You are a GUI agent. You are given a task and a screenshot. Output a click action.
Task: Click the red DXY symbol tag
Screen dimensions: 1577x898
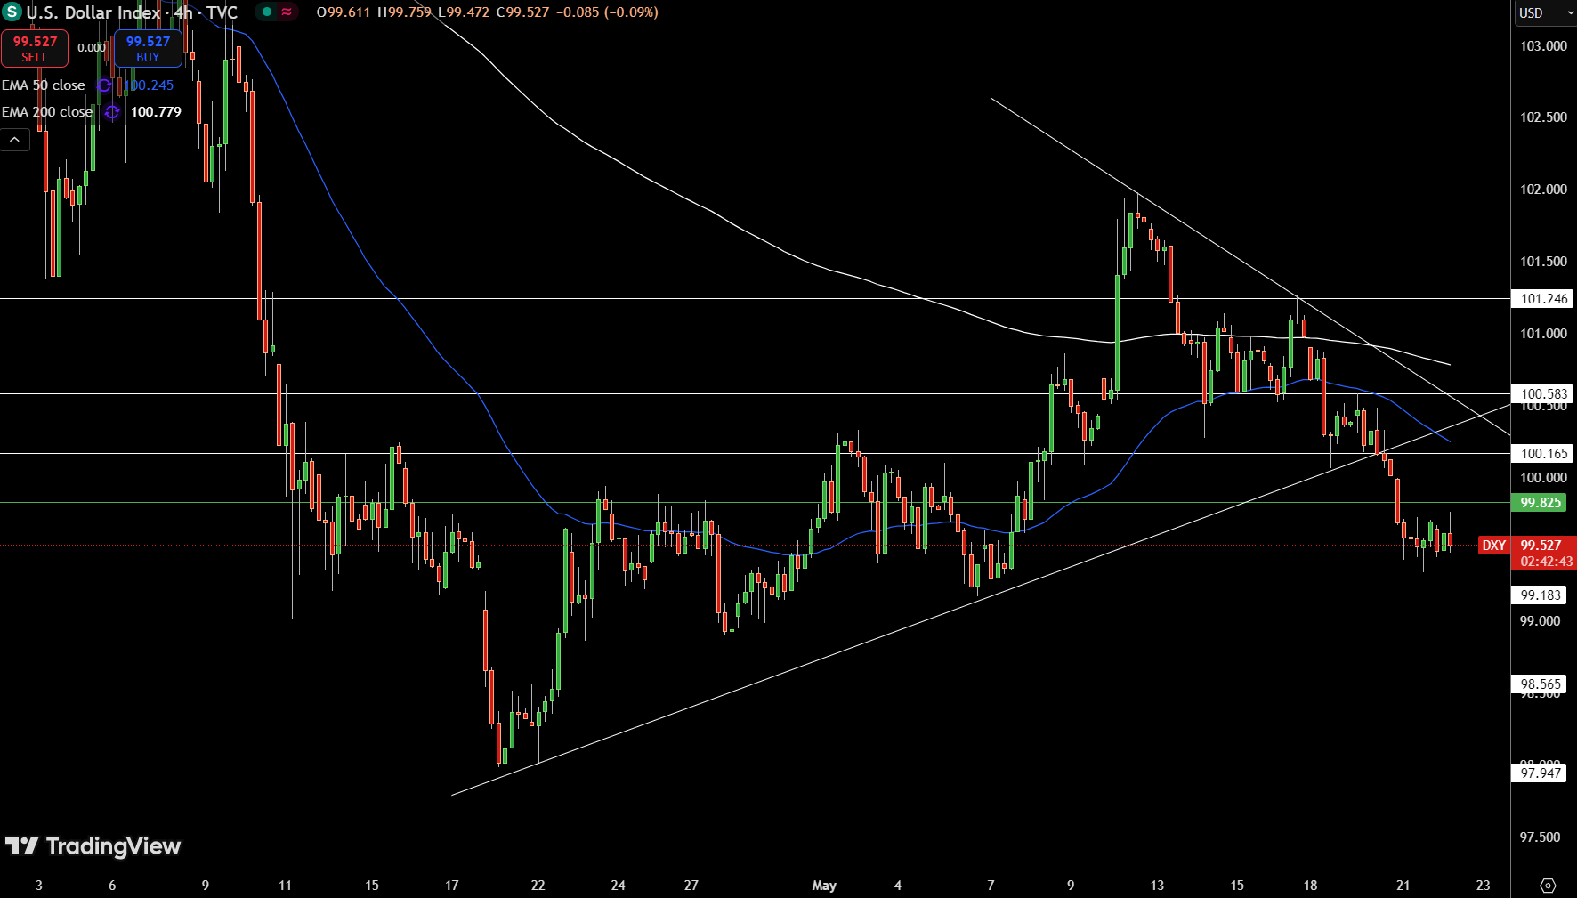1494,546
